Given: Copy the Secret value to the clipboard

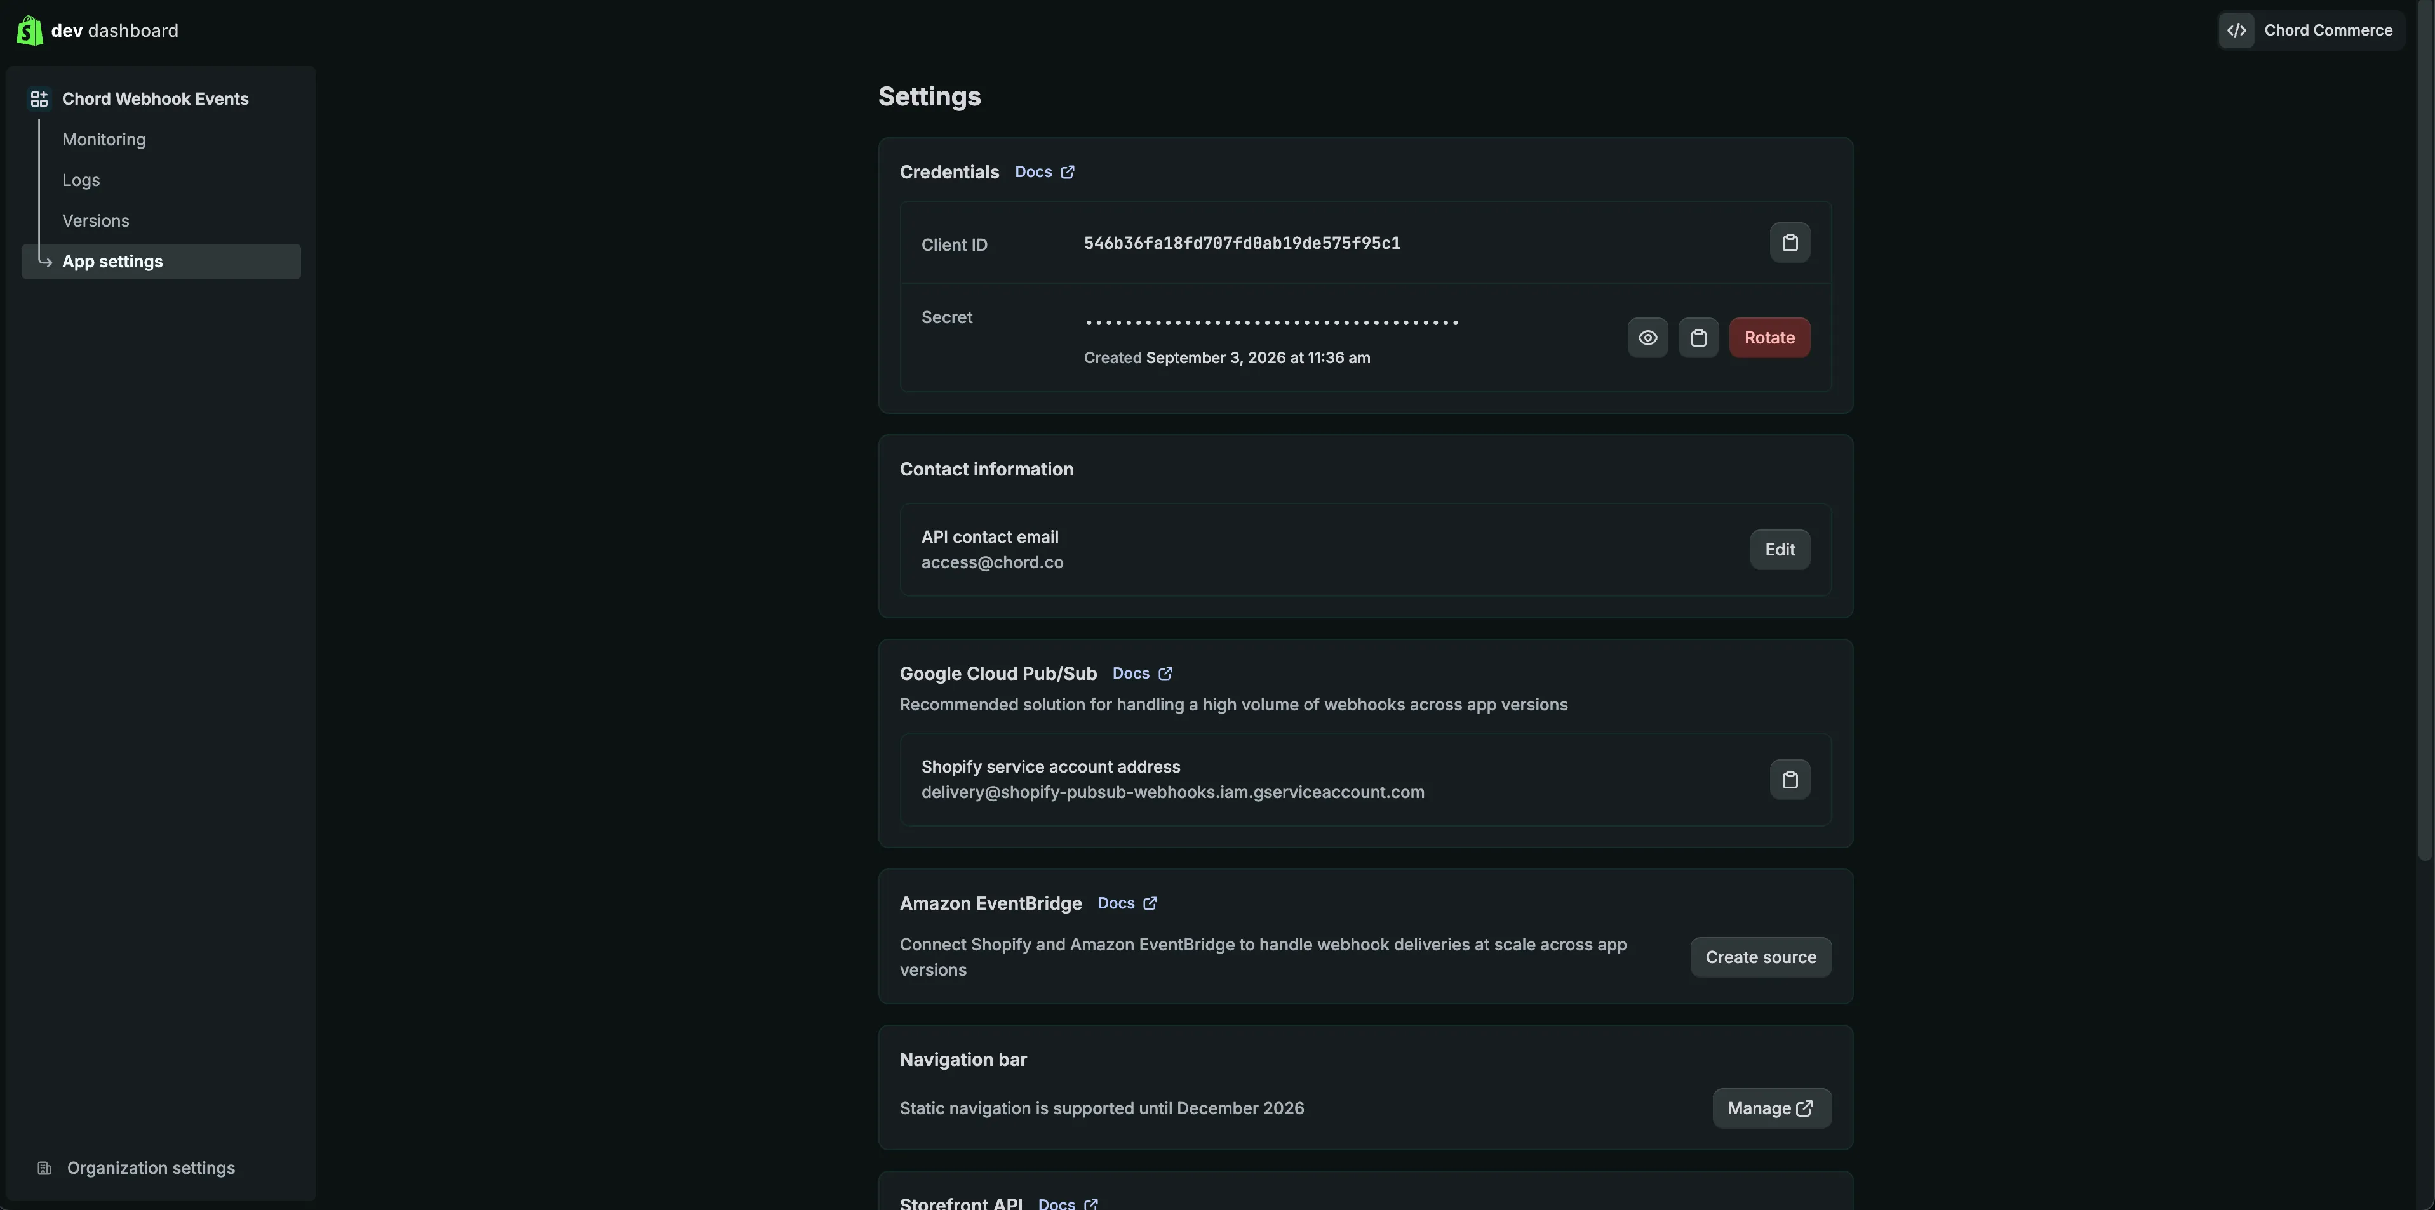Looking at the screenshot, I should 1698,337.
